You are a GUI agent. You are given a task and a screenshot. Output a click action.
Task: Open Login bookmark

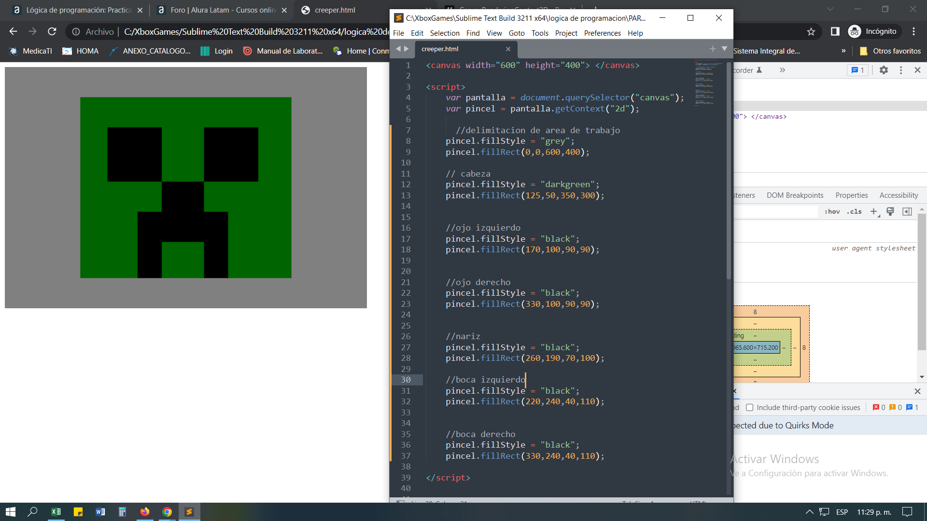pyautogui.click(x=216, y=51)
